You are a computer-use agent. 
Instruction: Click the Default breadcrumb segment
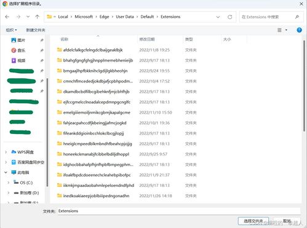point(147,17)
